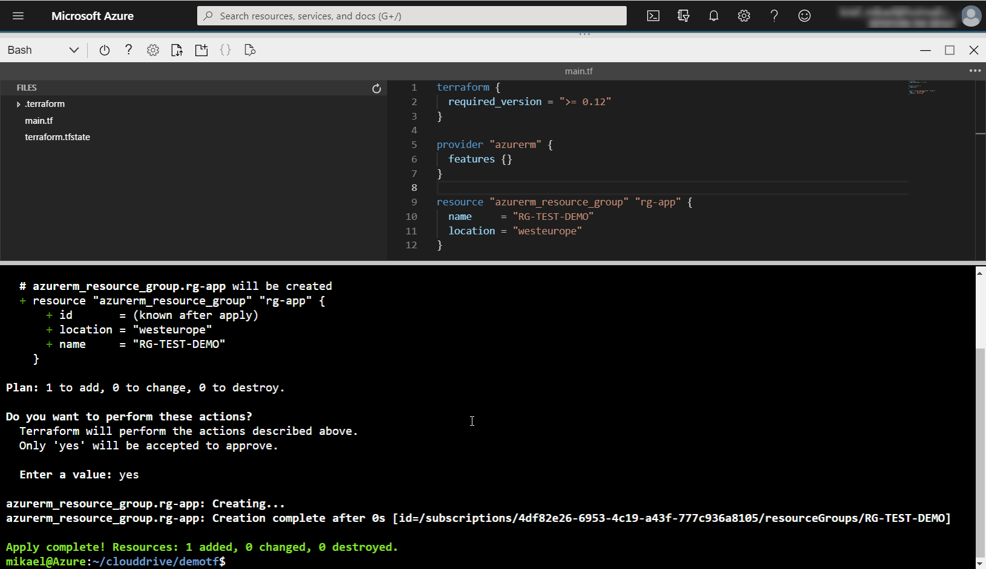Click the Apply complete message in the terminal
Viewport: 986px width, 569px height.
202,547
